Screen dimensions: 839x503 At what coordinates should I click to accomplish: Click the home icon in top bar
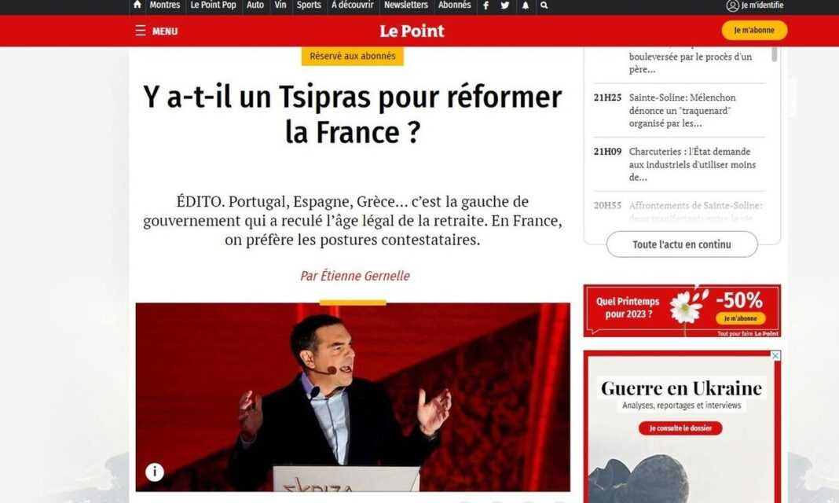point(137,6)
